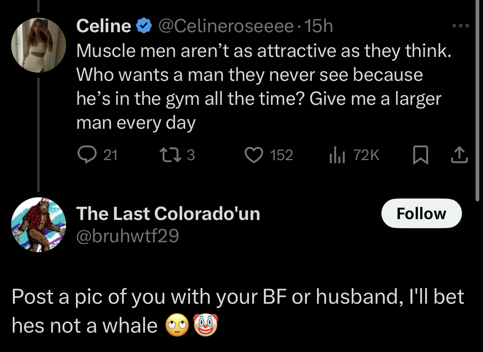Click the 72K views count
Image resolution: width=483 pixels, height=352 pixels.
366,155
